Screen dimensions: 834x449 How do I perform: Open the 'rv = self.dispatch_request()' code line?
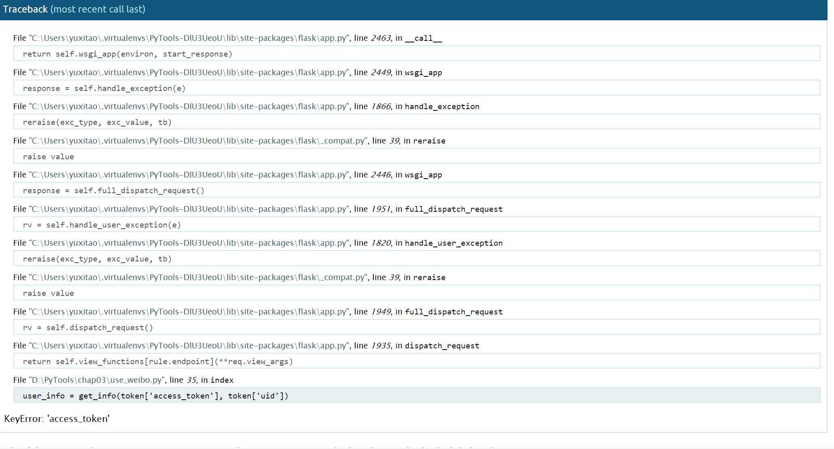tap(417, 327)
